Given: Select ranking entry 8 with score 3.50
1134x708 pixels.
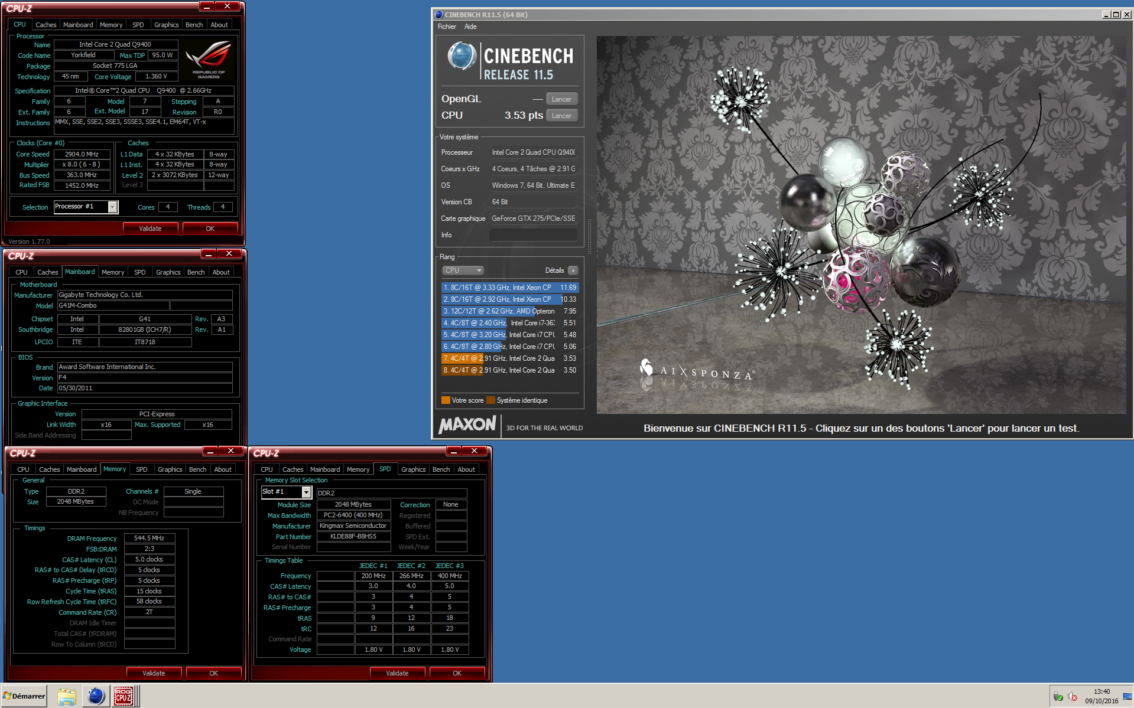Looking at the screenshot, I should pos(509,370).
